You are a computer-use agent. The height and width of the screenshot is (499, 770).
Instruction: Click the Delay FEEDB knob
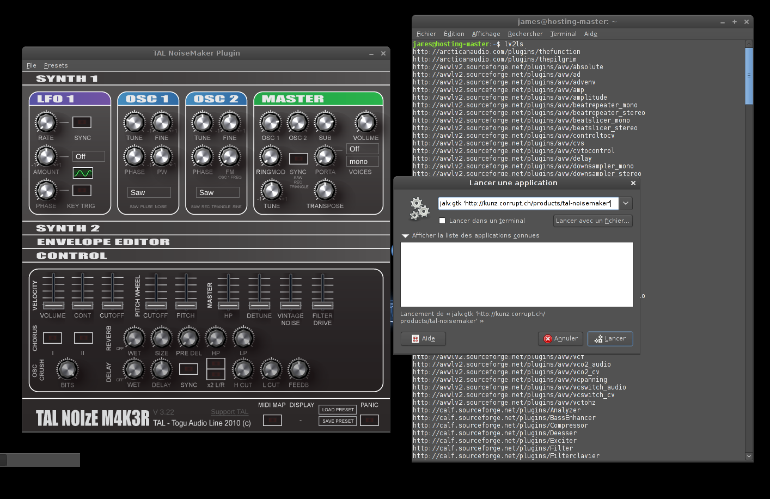[x=298, y=369]
